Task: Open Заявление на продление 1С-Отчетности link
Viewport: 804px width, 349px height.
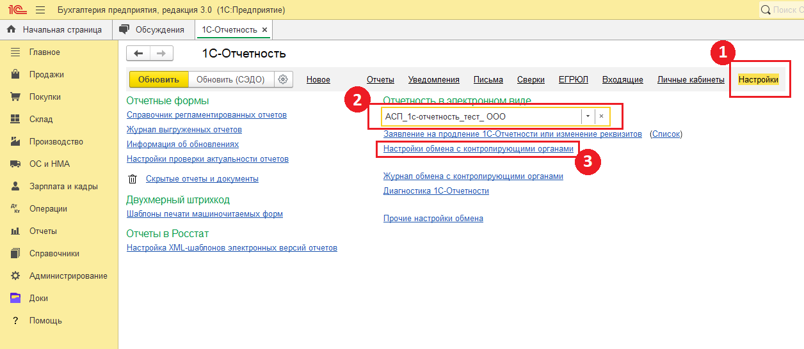Action: coord(513,134)
